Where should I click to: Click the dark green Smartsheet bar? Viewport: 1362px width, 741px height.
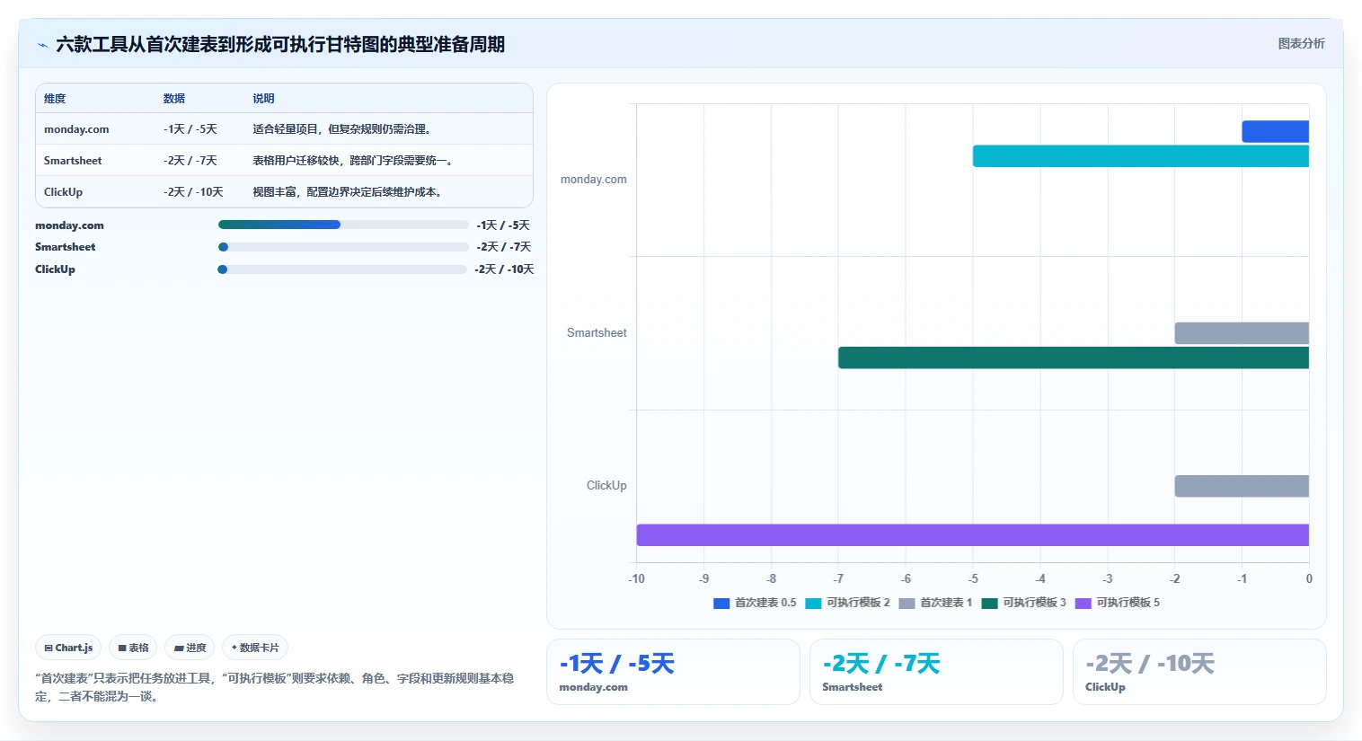1073,357
